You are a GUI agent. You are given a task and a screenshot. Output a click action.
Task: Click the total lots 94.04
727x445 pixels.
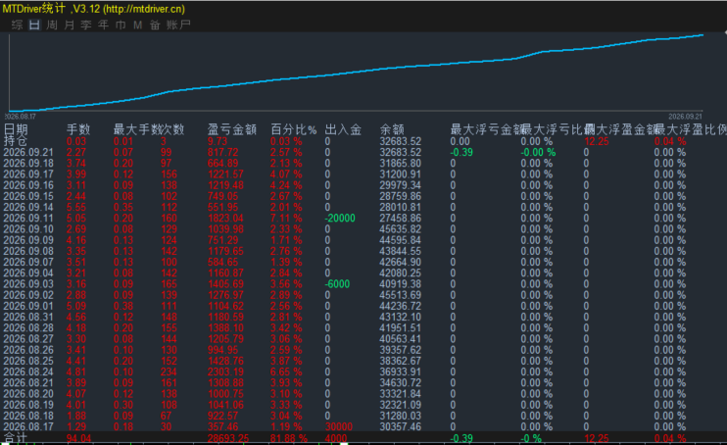pos(78,438)
